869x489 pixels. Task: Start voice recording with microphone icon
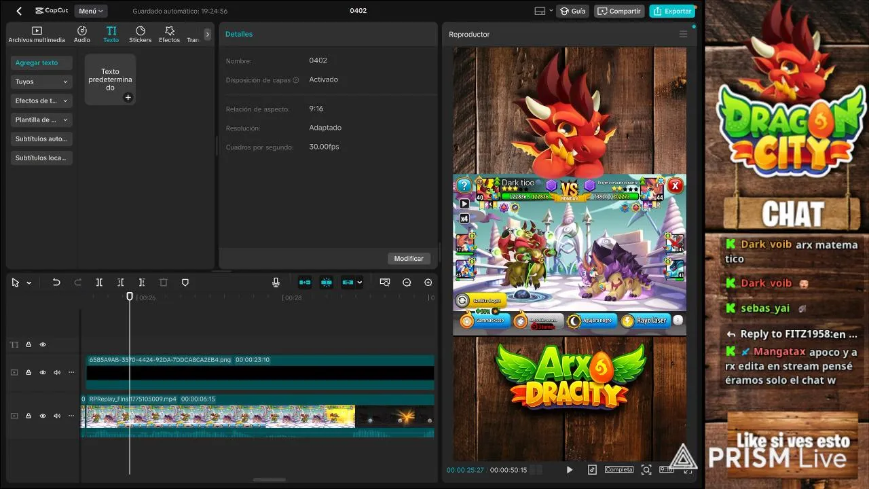[276, 283]
